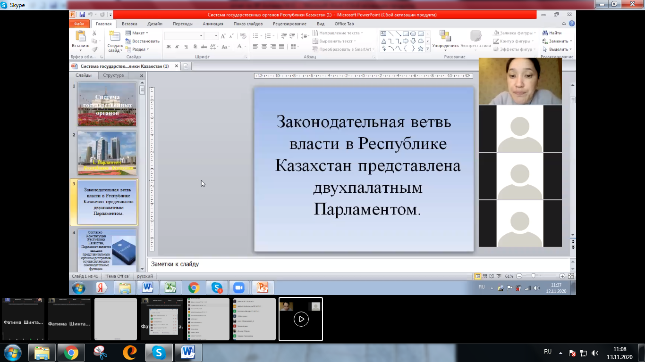645x362 pixels.
Task: Align text right in paragraph group
Action: pyautogui.click(x=273, y=47)
